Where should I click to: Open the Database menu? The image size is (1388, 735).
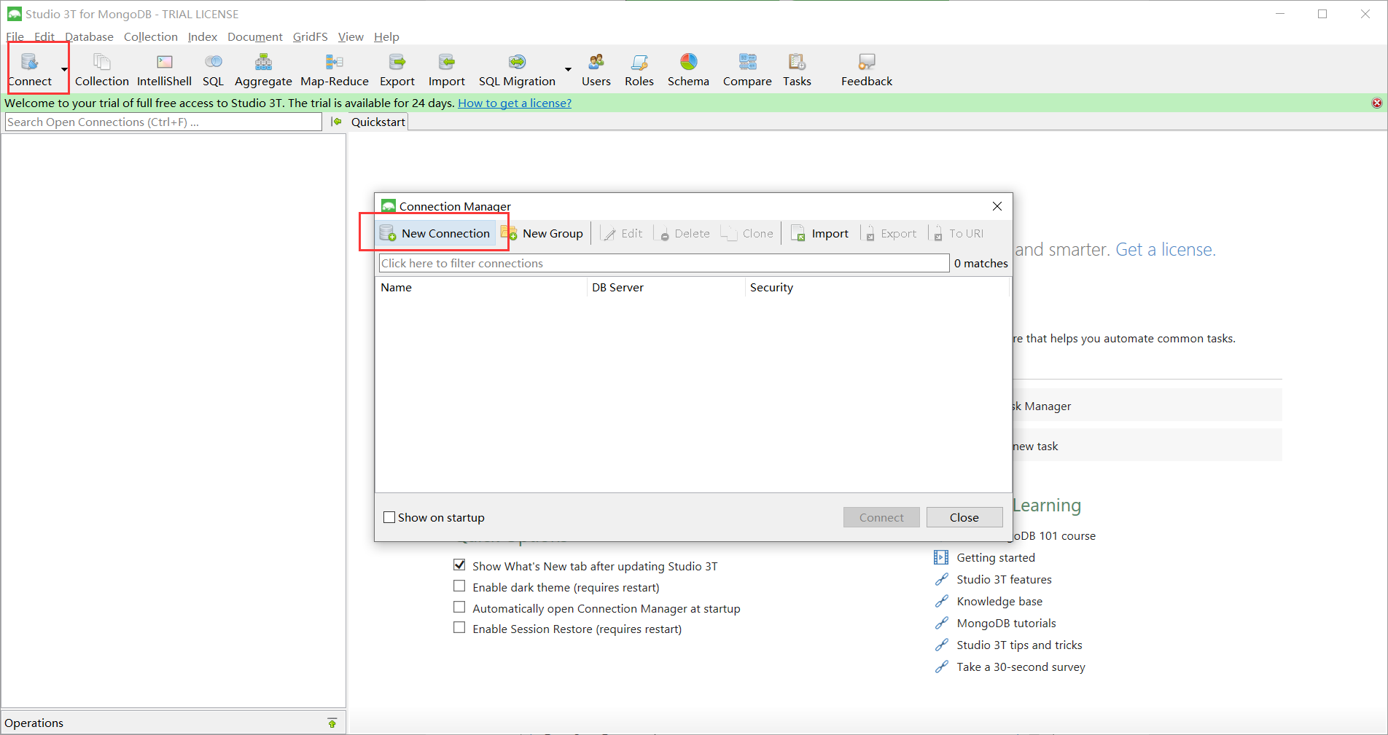point(89,36)
